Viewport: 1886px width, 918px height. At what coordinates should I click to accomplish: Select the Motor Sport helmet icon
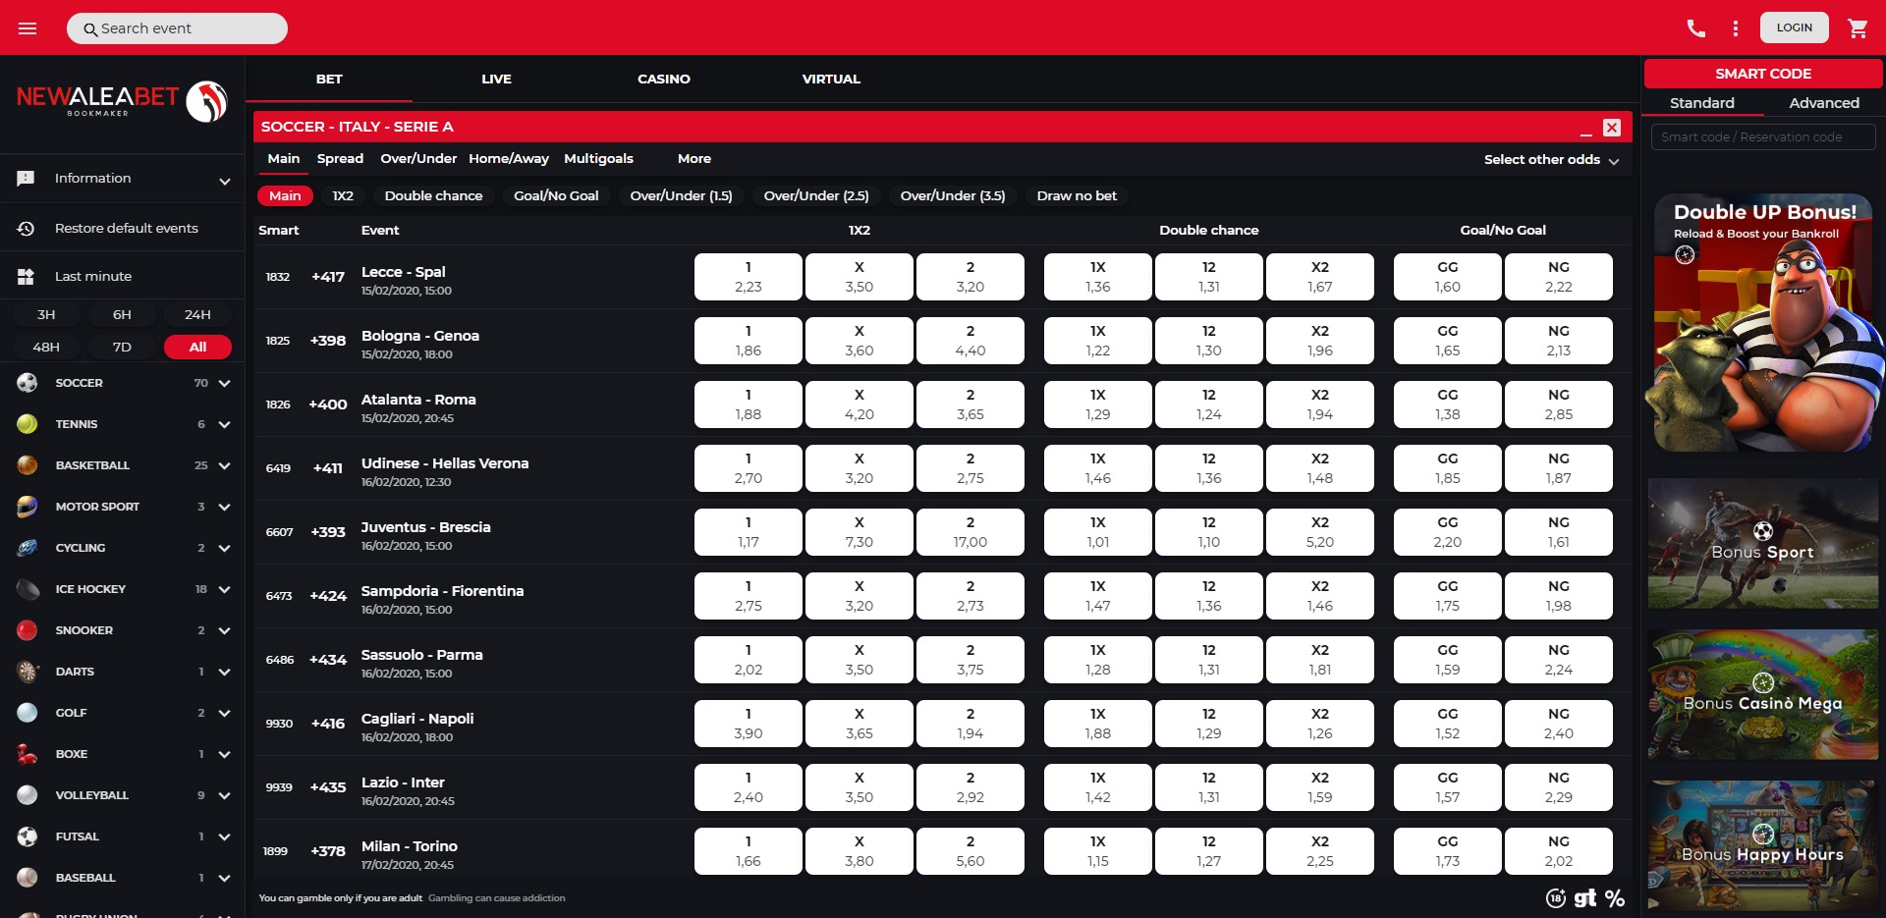tap(28, 507)
